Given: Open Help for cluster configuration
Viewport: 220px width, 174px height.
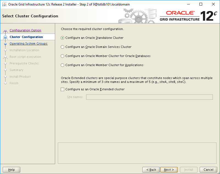Looking at the screenshot, I should [x=11, y=170].
